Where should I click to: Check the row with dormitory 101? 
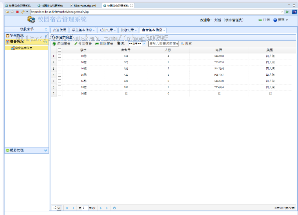tap(60, 88)
